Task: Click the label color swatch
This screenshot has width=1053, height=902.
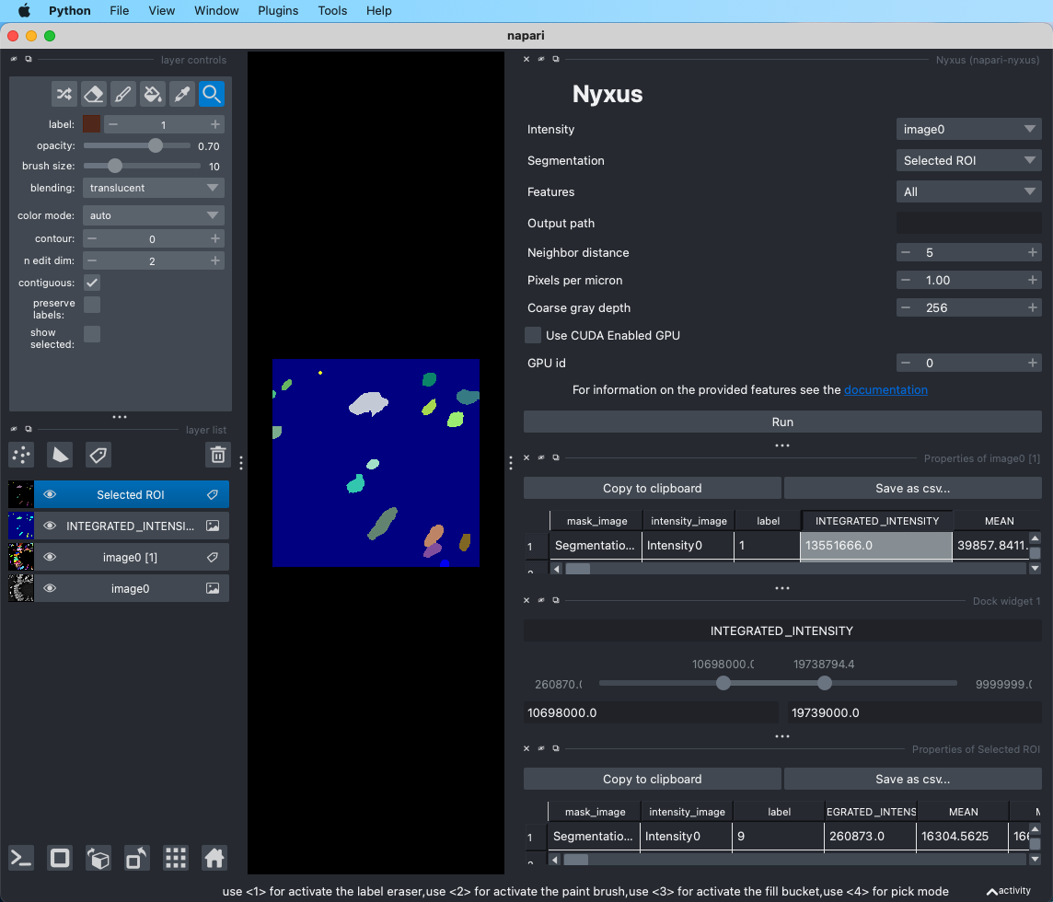Action: click(x=91, y=124)
